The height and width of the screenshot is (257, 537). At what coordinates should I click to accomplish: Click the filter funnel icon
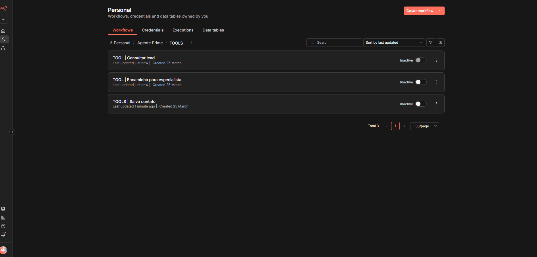tap(431, 43)
